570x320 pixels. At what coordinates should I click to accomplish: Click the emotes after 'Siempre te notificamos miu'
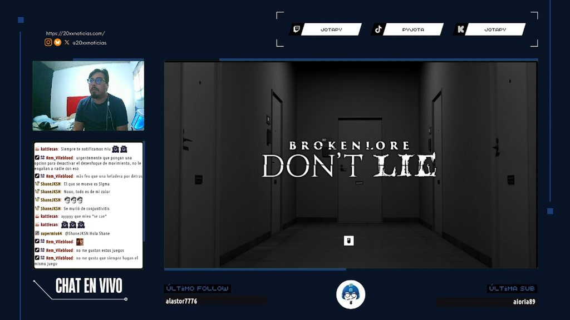(x=120, y=149)
